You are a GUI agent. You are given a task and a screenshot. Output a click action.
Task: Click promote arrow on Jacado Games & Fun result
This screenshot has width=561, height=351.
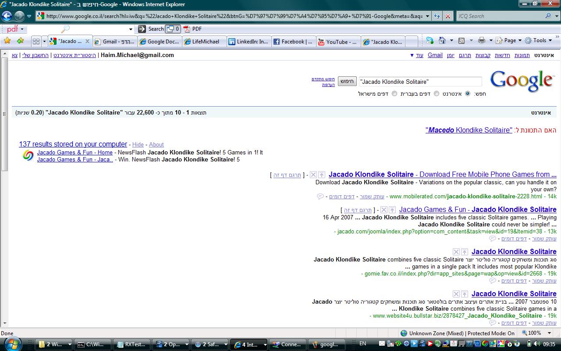392,210
